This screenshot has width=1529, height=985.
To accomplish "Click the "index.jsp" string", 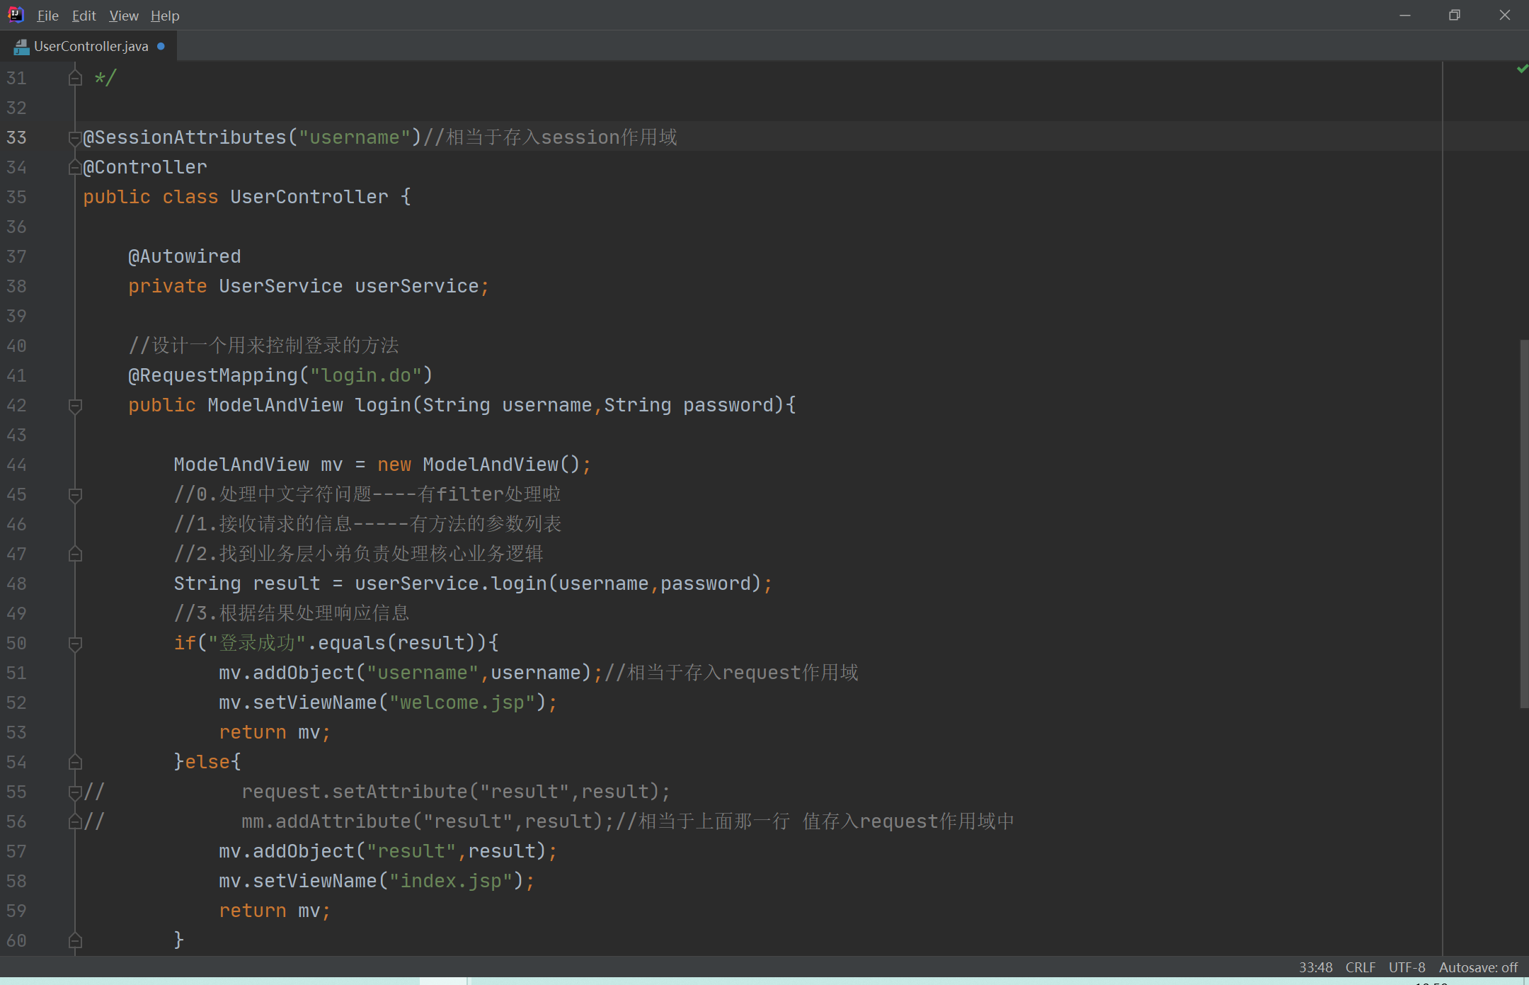I will coord(451,881).
